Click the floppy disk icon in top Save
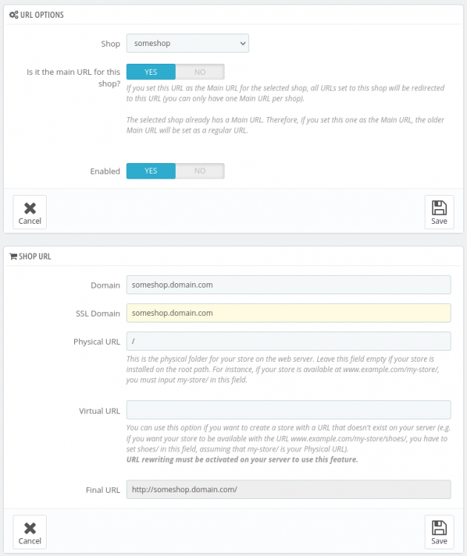The image size is (467, 556). coord(439,208)
